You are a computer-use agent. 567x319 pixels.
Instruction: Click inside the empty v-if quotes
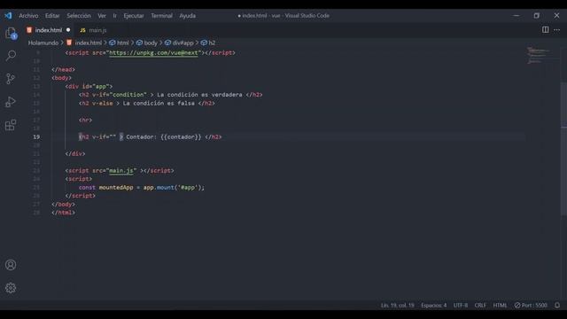pyautogui.click(x=113, y=137)
